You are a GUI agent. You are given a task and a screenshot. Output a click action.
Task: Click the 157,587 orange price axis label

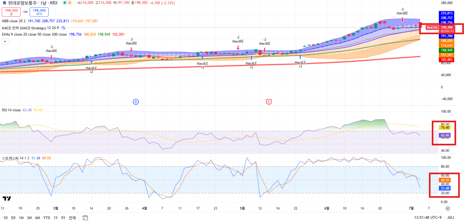[x=446, y=55]
